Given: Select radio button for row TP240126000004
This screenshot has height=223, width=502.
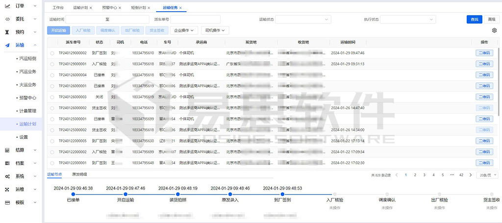Looking at the screenshot, I should (x=52, y=75).
